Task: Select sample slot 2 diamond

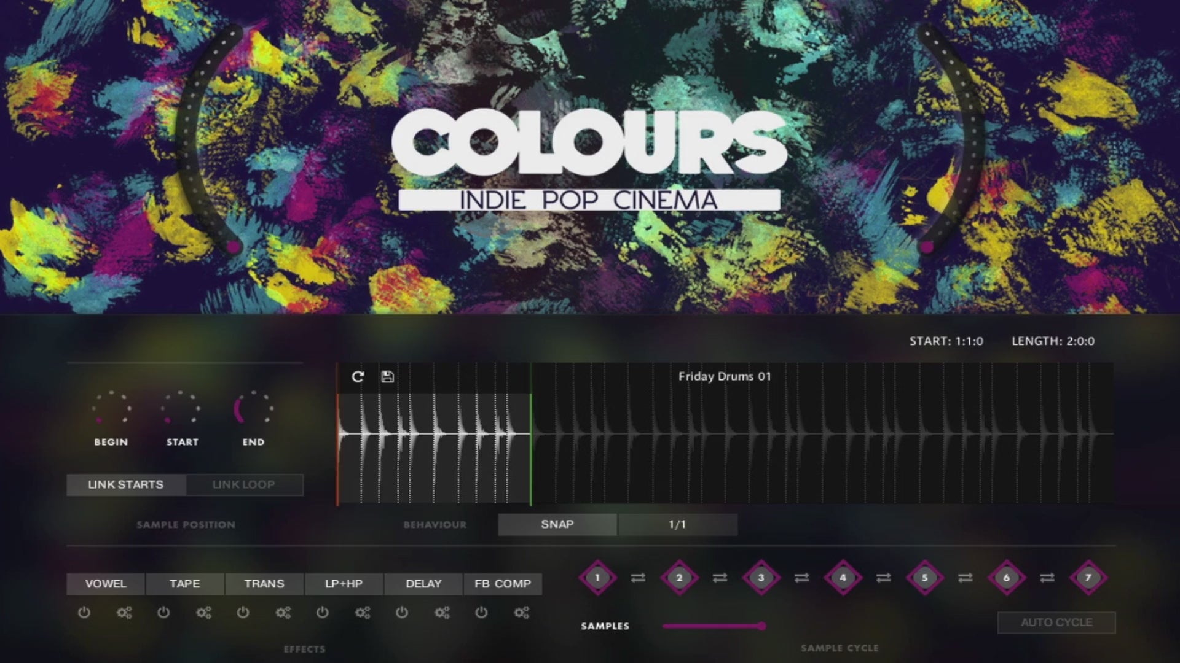Action: [679, 577]
